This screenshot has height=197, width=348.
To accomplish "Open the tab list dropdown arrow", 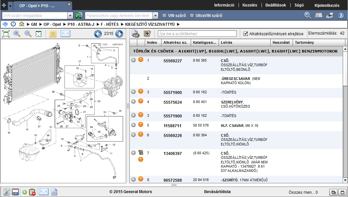I will click(10, 6).
